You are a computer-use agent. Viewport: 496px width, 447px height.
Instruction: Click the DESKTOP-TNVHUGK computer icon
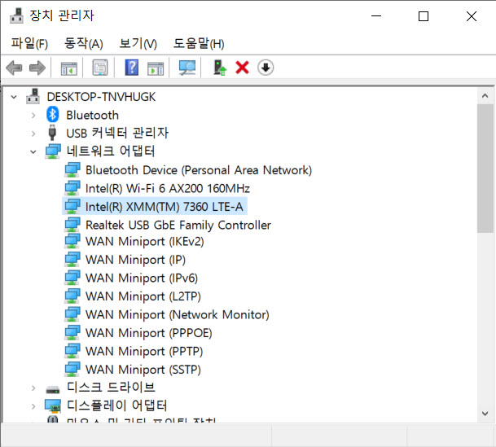point(33,96)
